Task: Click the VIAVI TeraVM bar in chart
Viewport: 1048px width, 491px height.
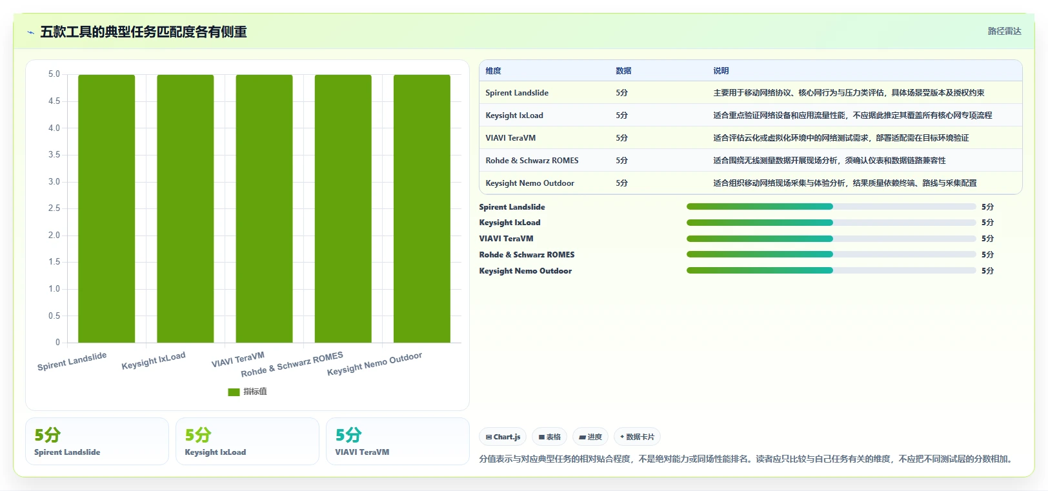Action: pyautogui.click(x=264, y=208)
